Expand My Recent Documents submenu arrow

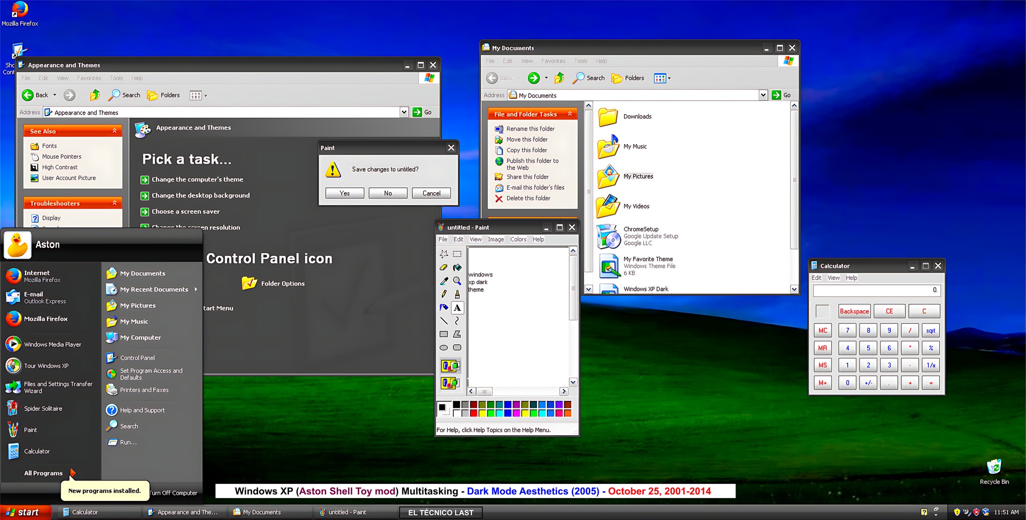[x=196, y=289]
